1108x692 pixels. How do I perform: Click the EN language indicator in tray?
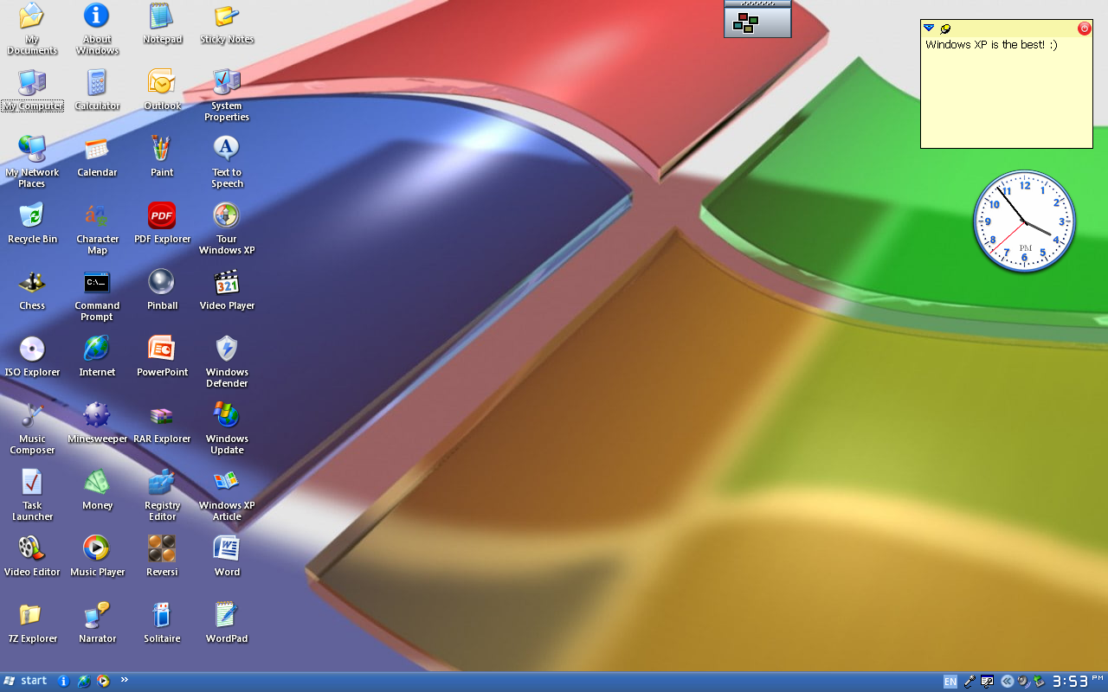(950, 682)
